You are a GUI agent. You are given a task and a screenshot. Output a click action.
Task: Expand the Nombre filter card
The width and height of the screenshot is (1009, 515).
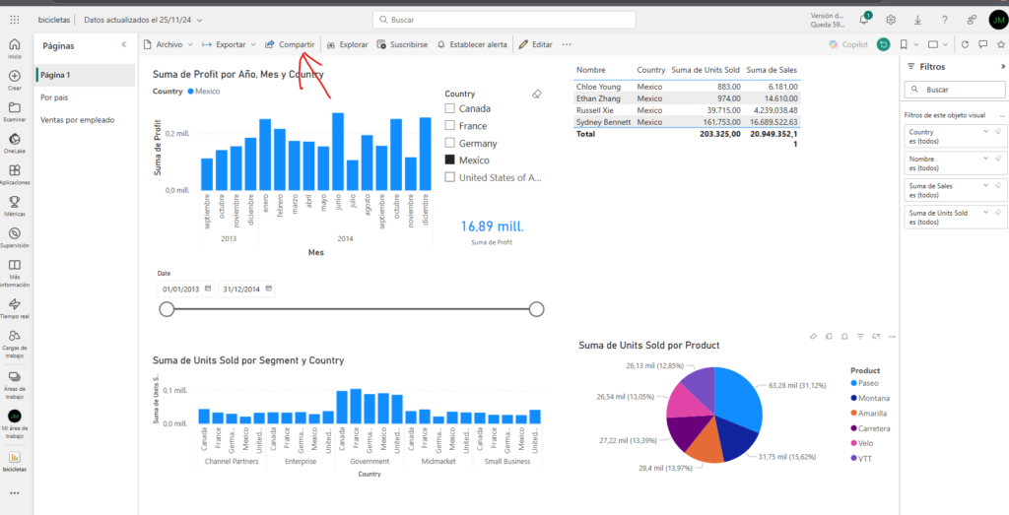coord(986,157)
